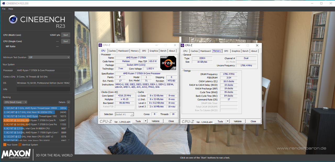Click the left CPU-Z window title icon

(x=100, y=45)
